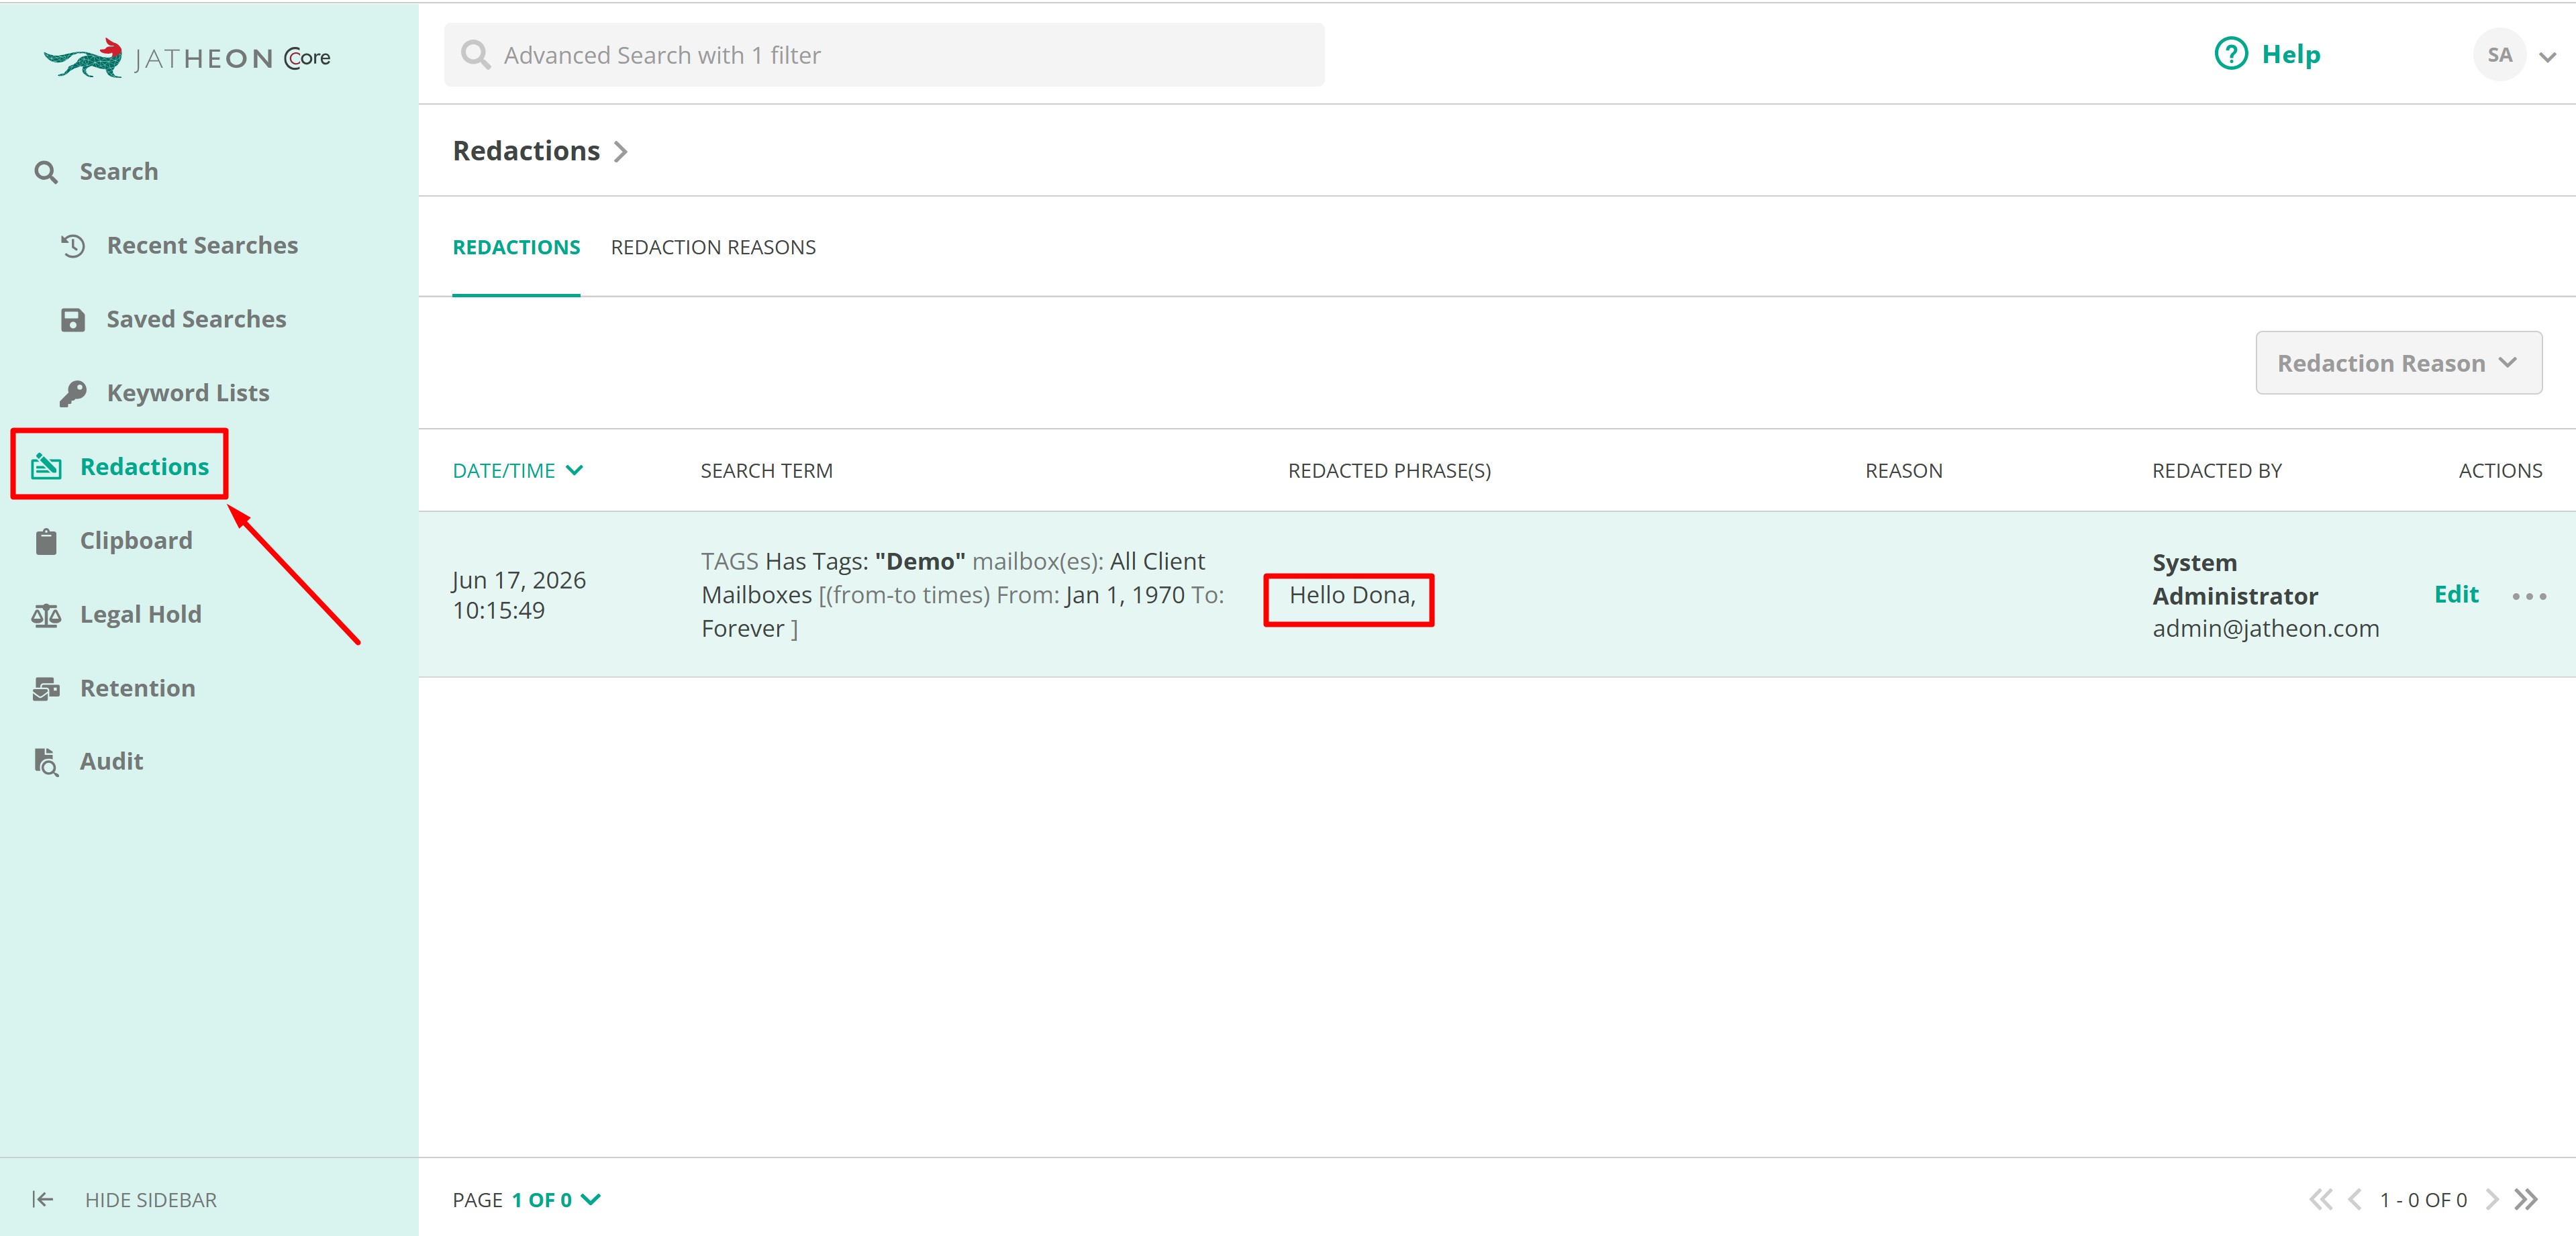Click the Jatheon Core logo
2576x1236 pixels.
[x=187, y=58]
